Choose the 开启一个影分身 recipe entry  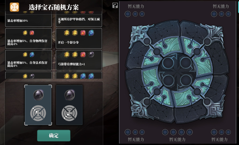click(79, 38)
